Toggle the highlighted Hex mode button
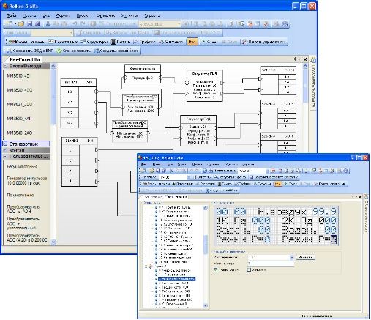The height and width of the screenshot is (320, 371). 192,42
